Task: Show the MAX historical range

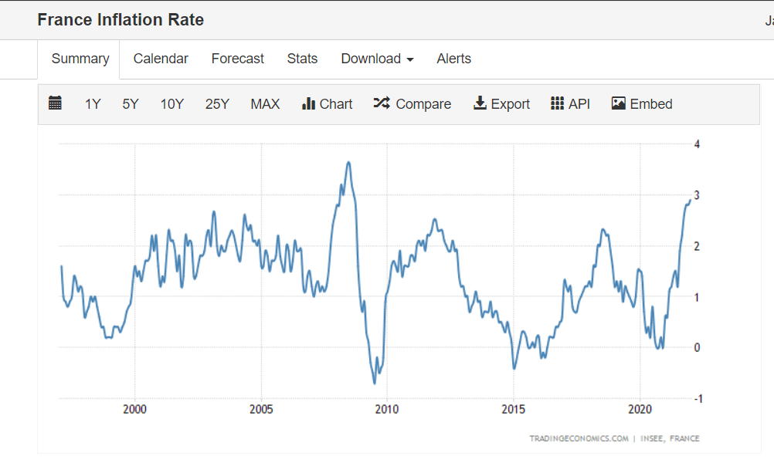Action: point(264,103)
